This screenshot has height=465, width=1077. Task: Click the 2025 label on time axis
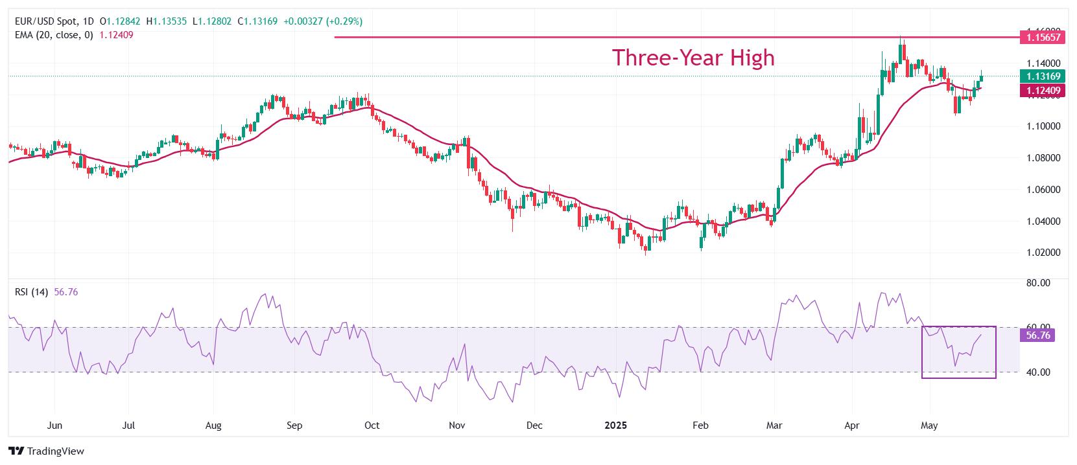point(615,425)
